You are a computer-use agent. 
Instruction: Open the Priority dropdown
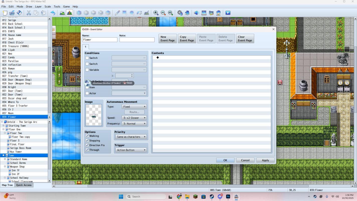(131, 137)
